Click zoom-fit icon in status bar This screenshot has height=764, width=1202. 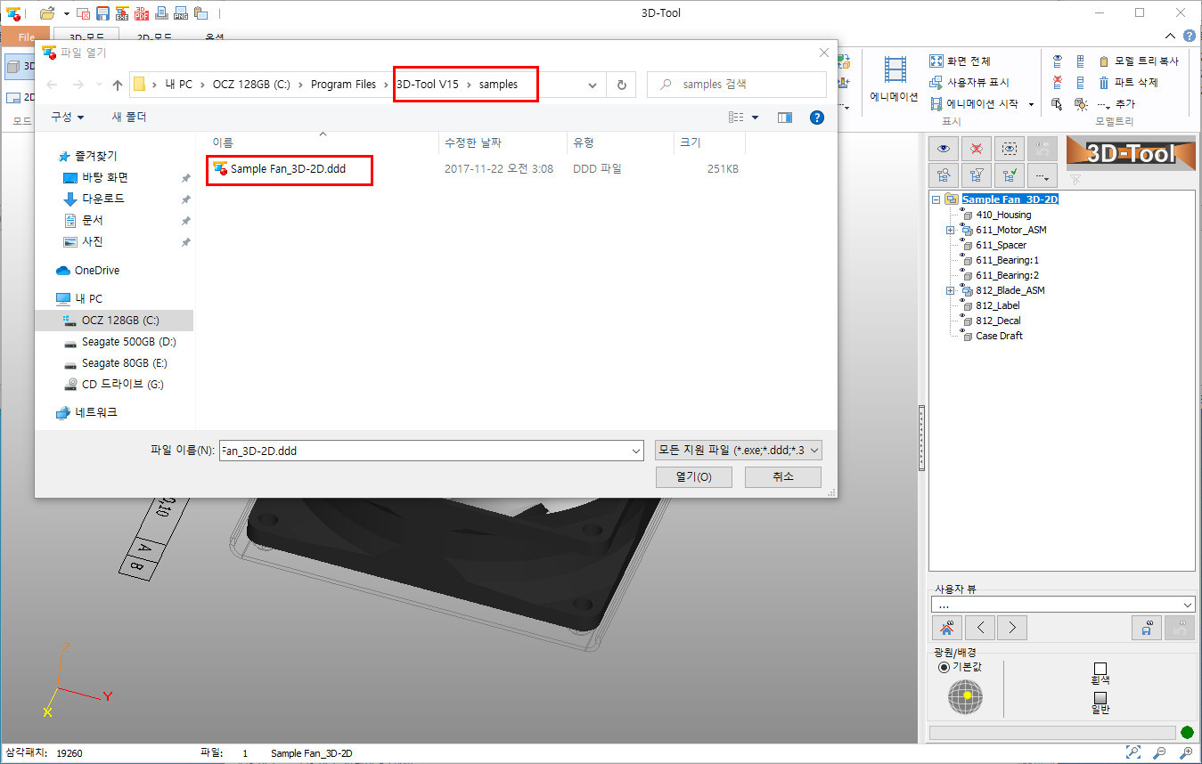[x=1133, y=752]
